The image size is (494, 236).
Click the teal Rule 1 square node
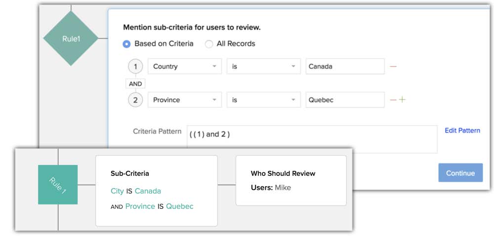58,185
